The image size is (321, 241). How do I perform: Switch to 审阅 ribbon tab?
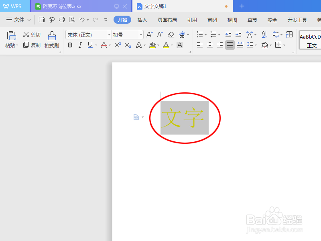tap(212, 20)
